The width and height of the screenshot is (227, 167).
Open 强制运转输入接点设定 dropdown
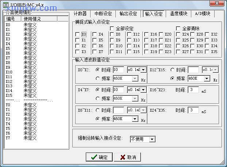pos(152,139)
